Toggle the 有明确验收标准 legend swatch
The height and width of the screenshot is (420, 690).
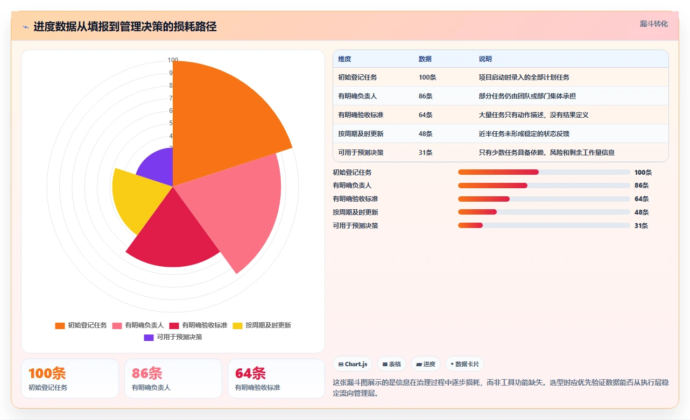click(174, 325)
